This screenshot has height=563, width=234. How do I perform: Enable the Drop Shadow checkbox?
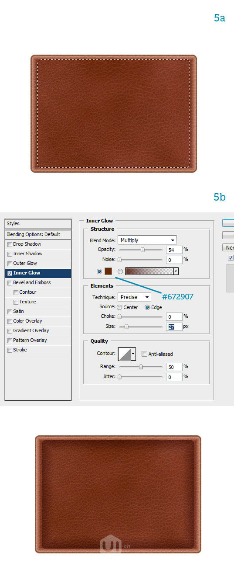[x=10, y=244]
